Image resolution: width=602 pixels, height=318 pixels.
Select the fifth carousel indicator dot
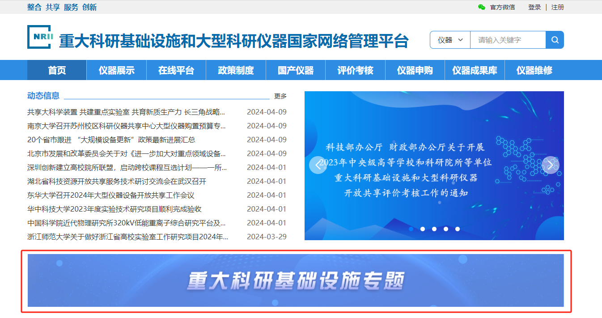458,229
